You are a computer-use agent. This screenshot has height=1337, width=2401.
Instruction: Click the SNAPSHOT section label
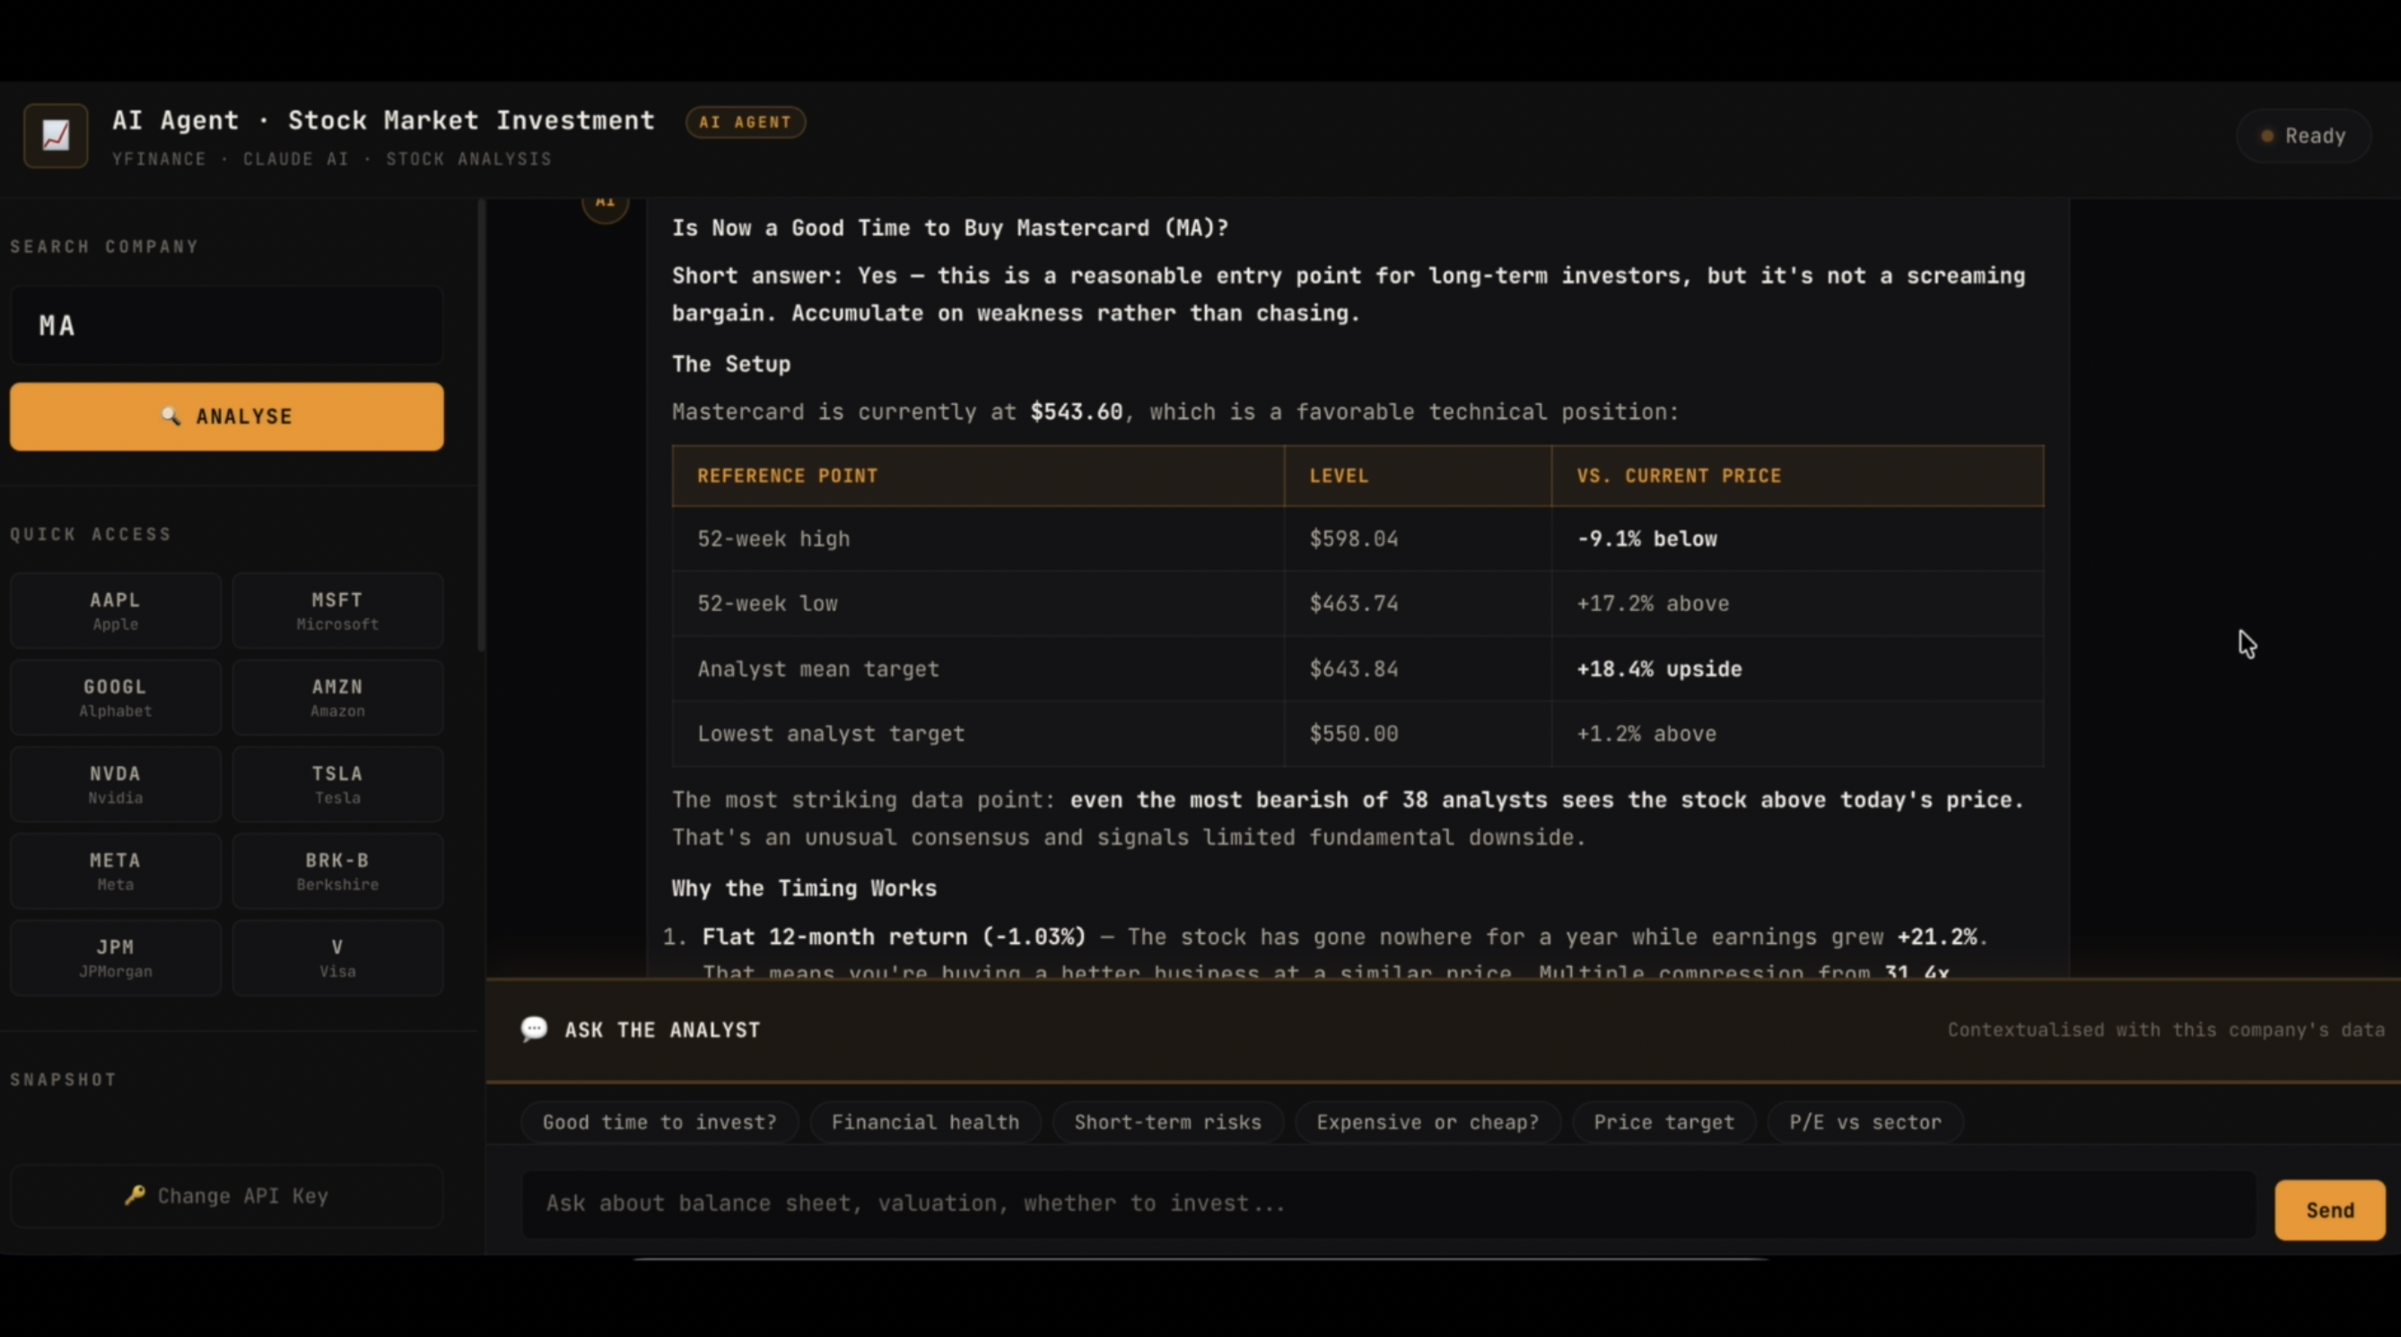(64, 1079)
